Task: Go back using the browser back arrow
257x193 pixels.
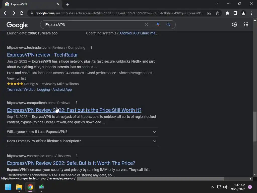Action: coord(6,13)
